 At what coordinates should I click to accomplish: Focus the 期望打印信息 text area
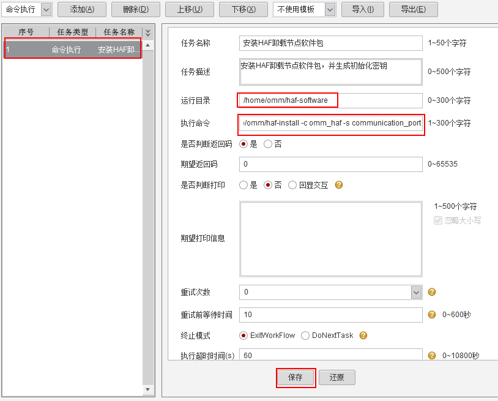tap(330, 239)
